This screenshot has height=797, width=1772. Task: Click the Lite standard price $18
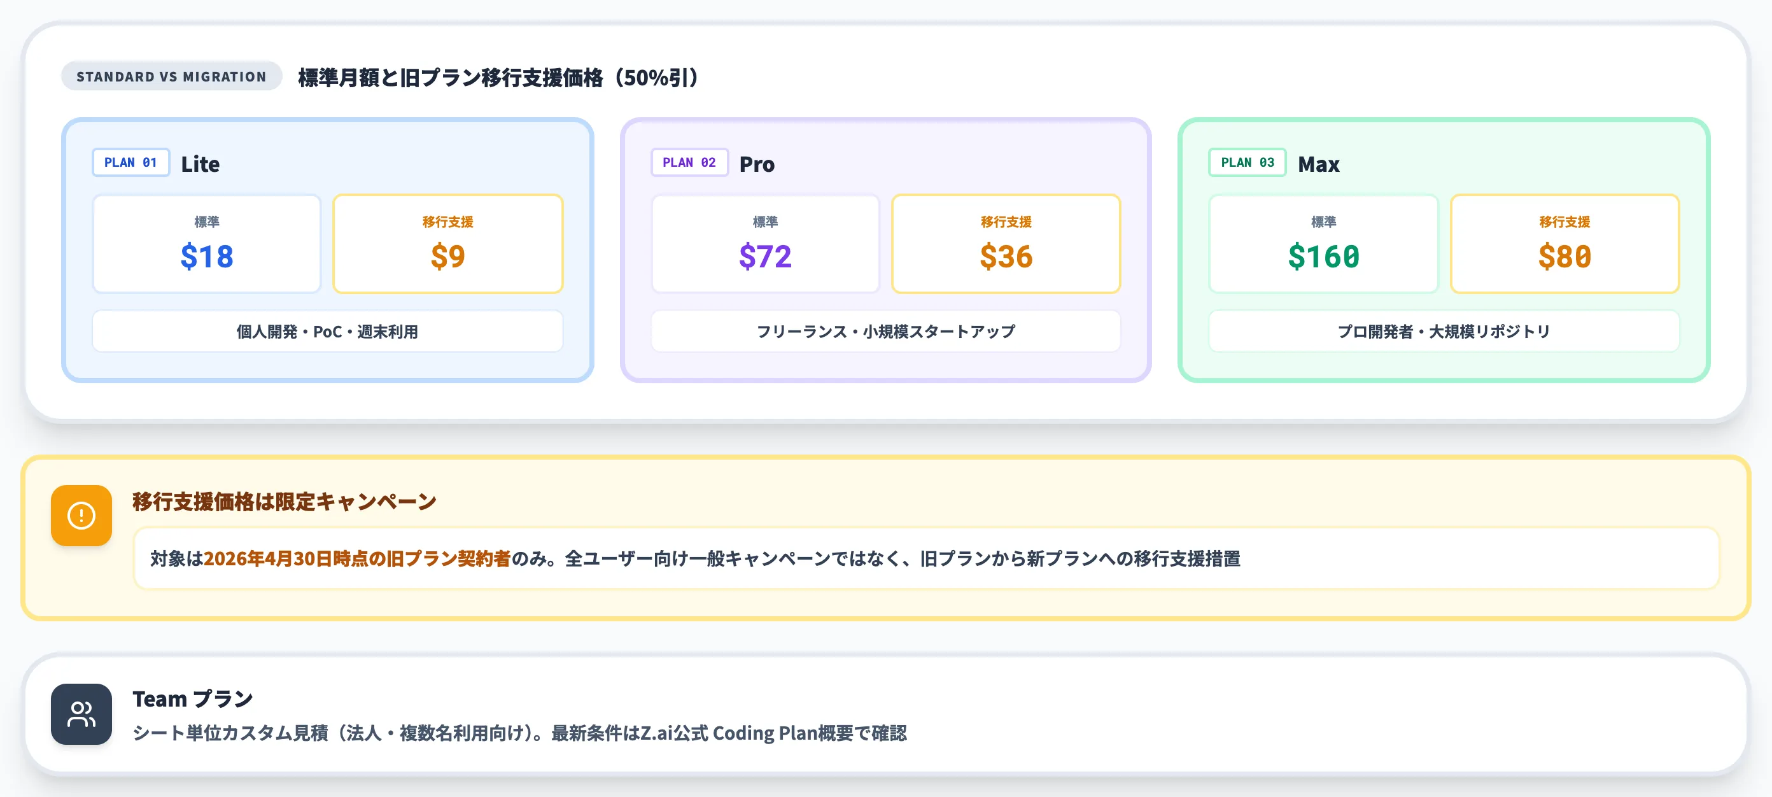click(x=206, y=257)
